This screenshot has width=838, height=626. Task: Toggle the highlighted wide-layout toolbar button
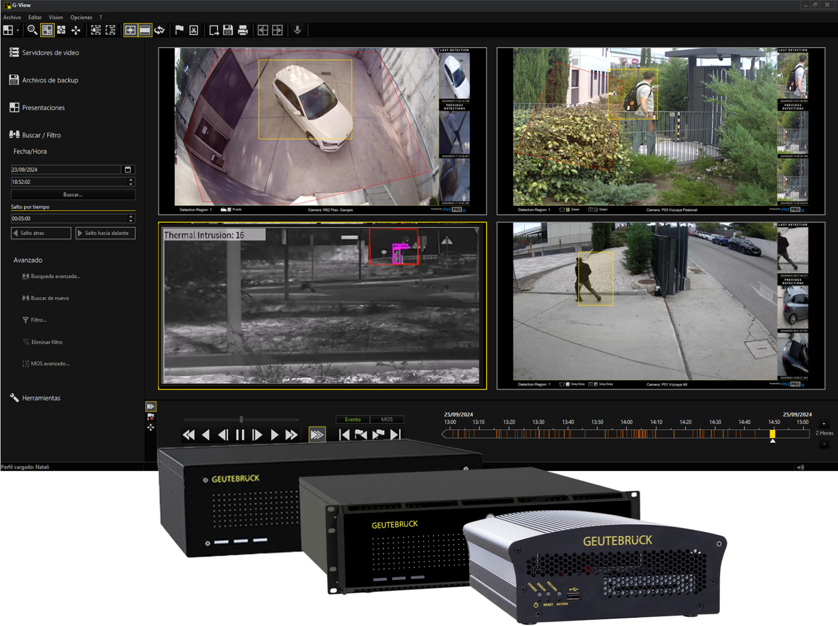point(145,30)
